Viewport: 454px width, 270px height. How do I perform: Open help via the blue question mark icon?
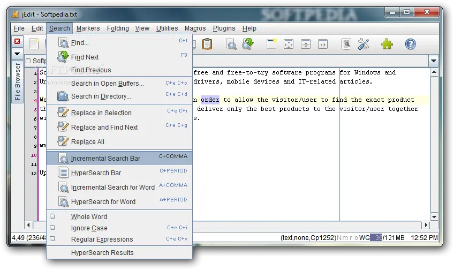[x=410, y=44]
